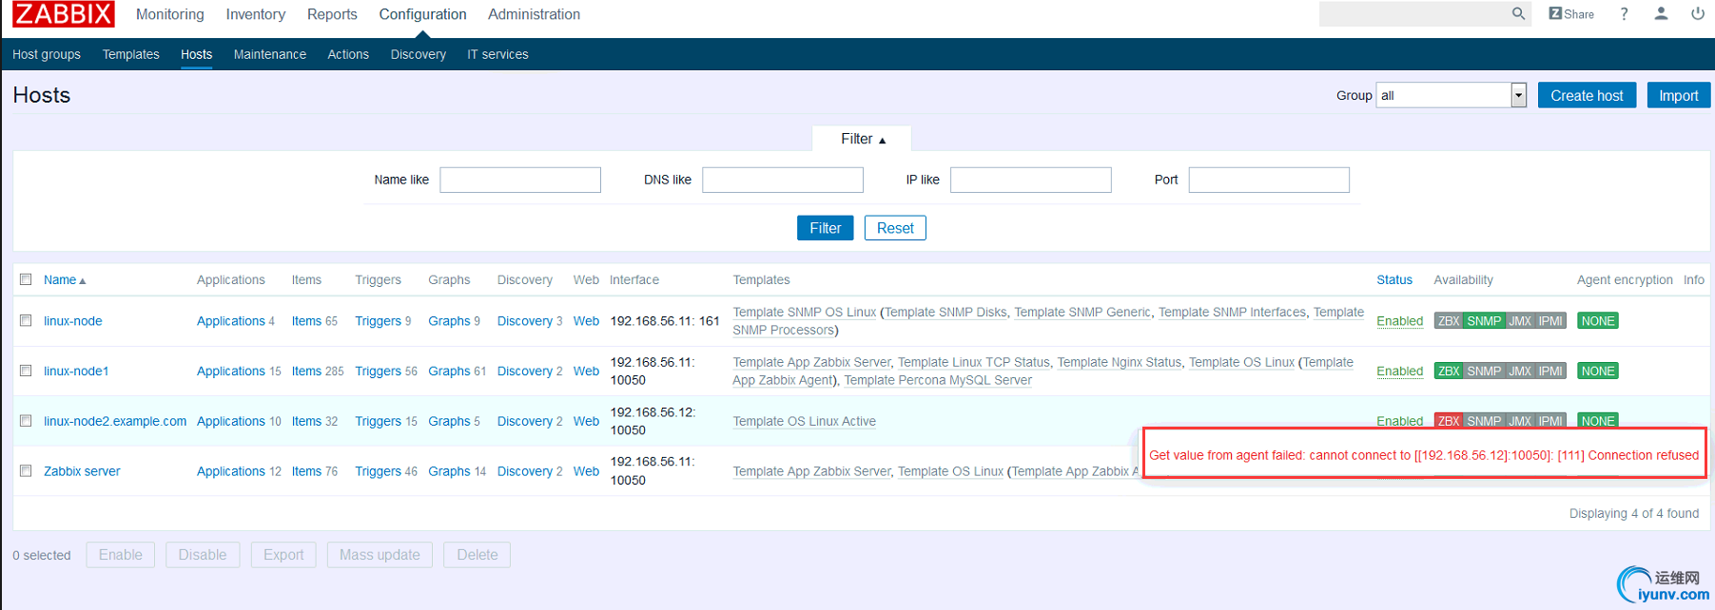Focus the Name like input field
Viewport: 1715px width, 610px height.
[520, 180]
